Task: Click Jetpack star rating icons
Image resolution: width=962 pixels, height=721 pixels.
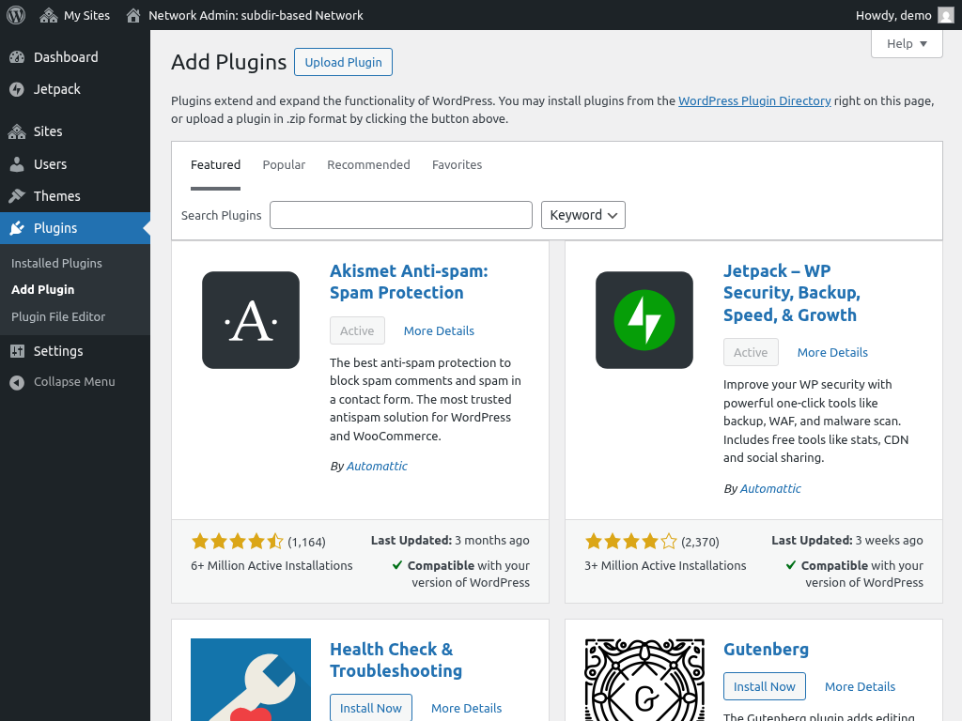Action: (630, 542)
